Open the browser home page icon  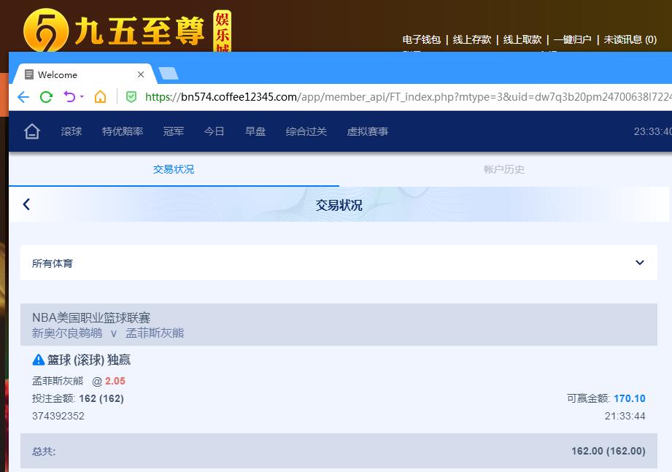[100, 97]
